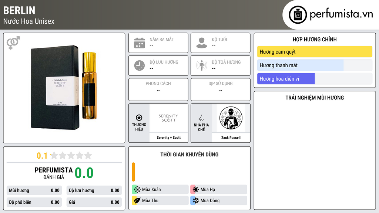This screenshot has width=379, height=213.
Task: Click the Mùi hương 0.00 score row
Action: tap(34, 190)
